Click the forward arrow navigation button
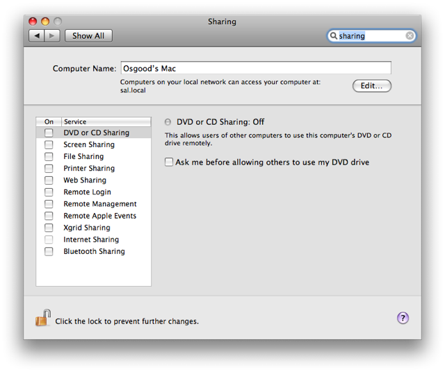445x372 pixels. (52, 35)
